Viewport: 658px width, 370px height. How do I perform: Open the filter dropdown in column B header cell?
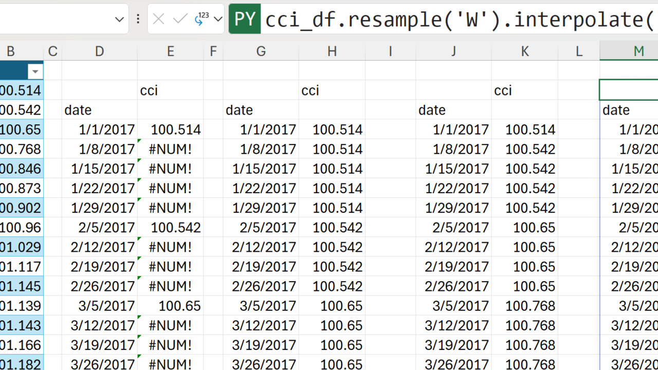[x=35, y=71]
